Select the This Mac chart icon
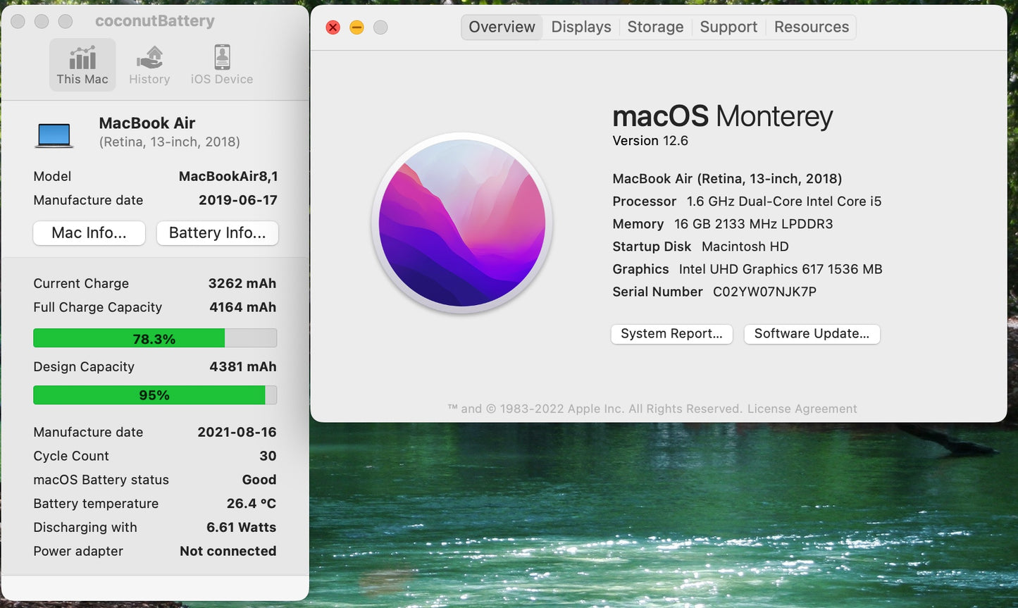Screen dimensions: 1018x608 [x=82, y=58]
